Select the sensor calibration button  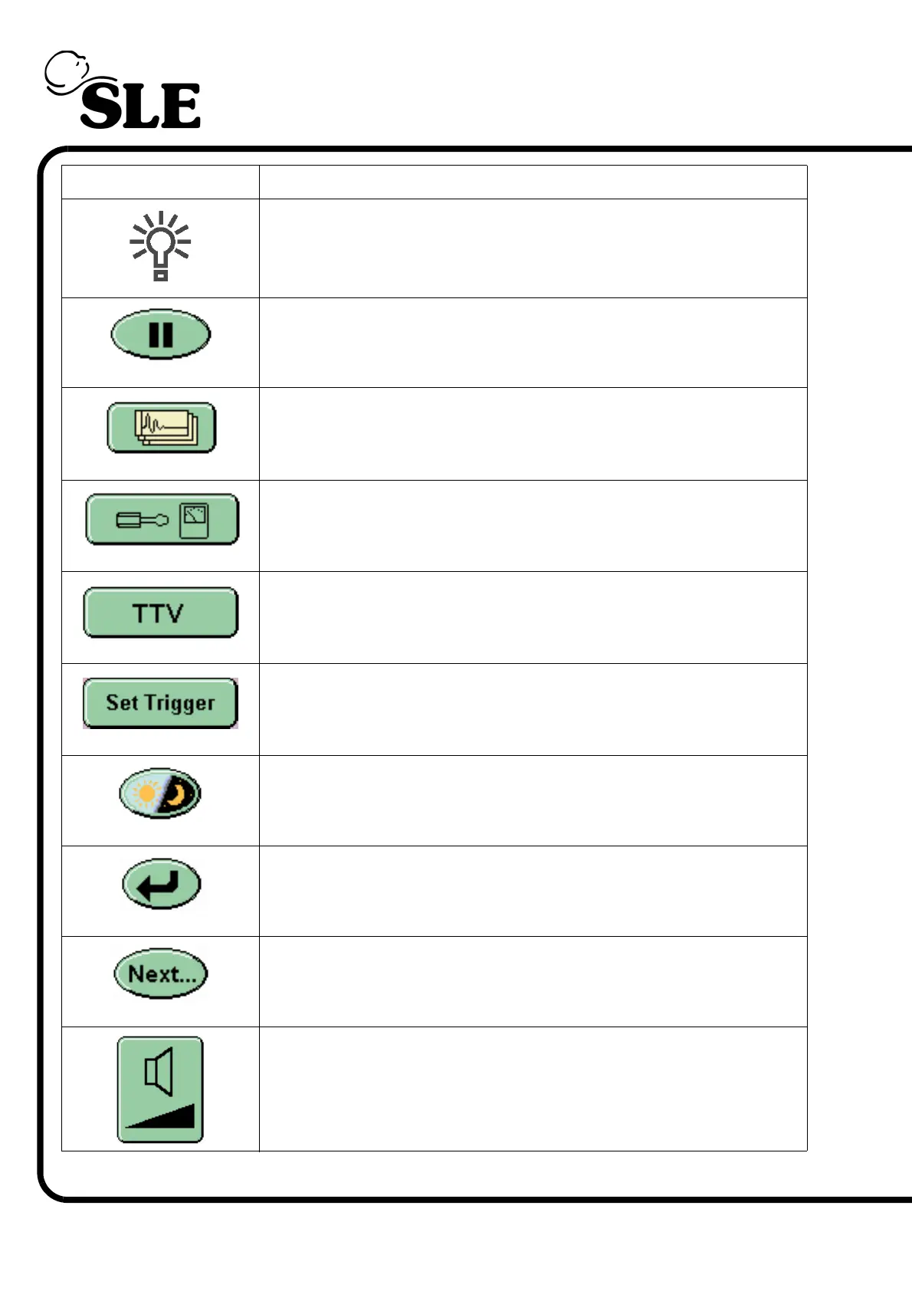coord(162,520)
